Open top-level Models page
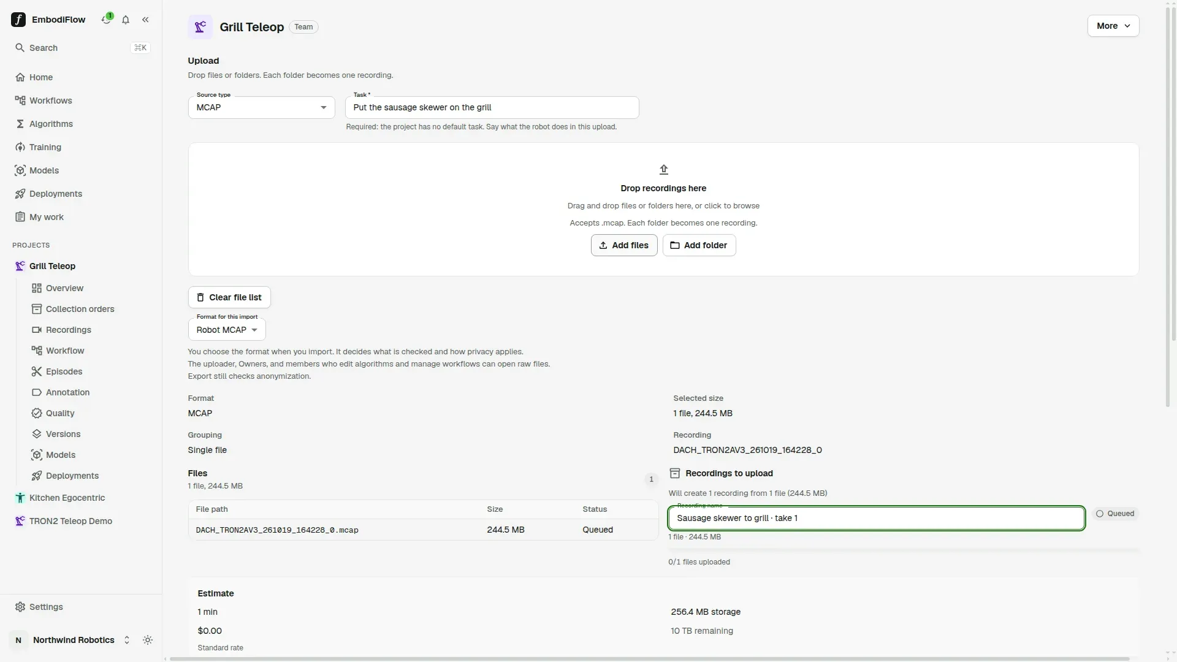This screenshot has height=662, width=1177. point(82,170)
